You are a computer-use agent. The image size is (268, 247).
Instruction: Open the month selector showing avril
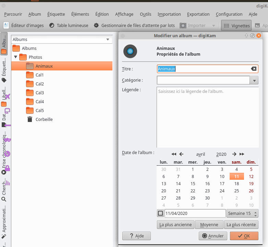[200, 154]
